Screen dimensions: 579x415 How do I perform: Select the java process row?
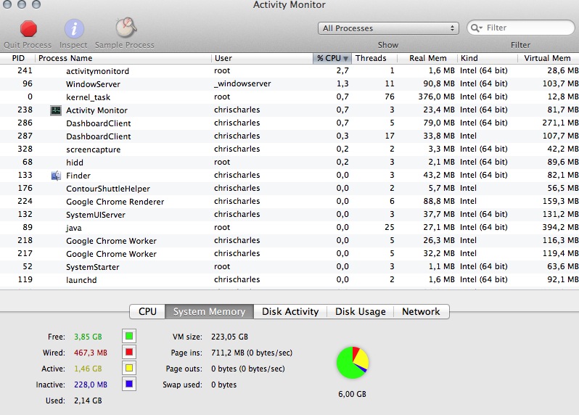click(289, 227)
